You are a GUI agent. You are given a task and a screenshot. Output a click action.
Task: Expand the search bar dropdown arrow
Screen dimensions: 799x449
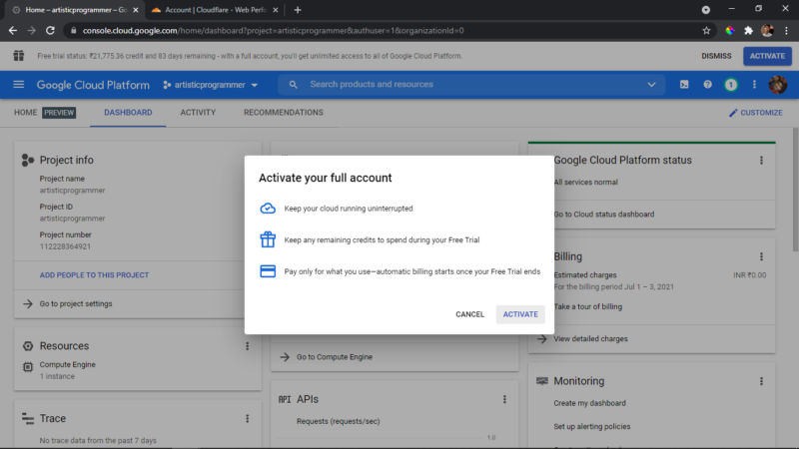(x=651, y=85)
